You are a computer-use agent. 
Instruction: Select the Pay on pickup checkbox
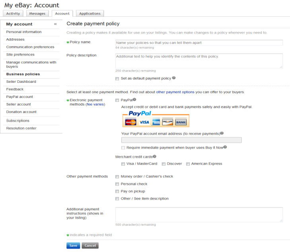tap(117, 191)
